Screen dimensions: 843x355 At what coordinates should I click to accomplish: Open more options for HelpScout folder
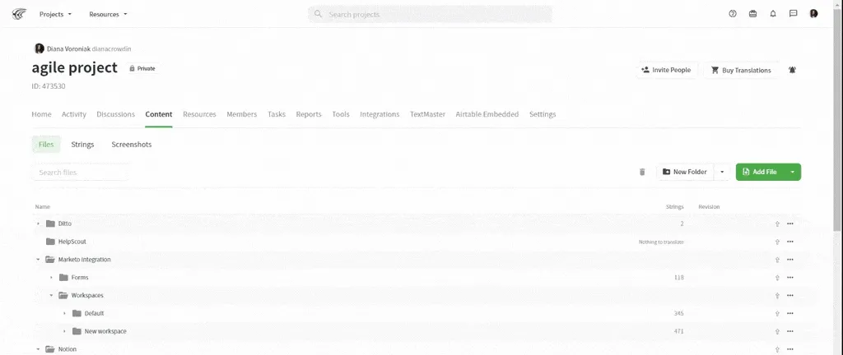[789, 242]
